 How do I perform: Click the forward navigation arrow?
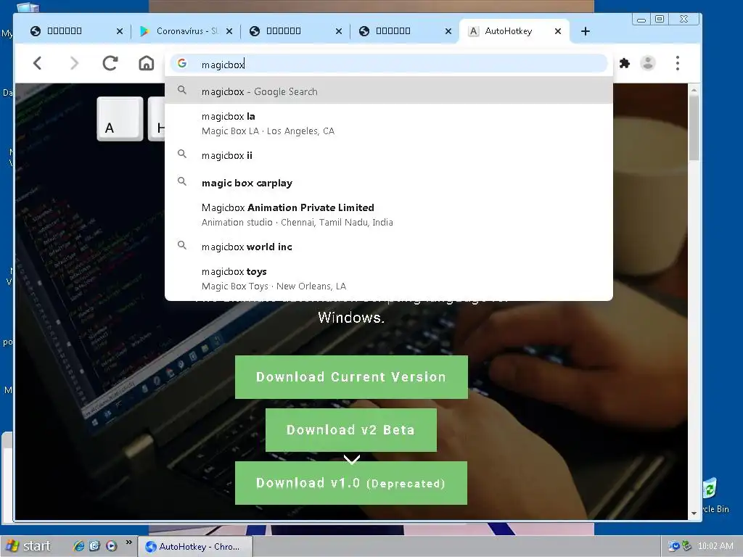pyautogui.click(x=74, y=63)
